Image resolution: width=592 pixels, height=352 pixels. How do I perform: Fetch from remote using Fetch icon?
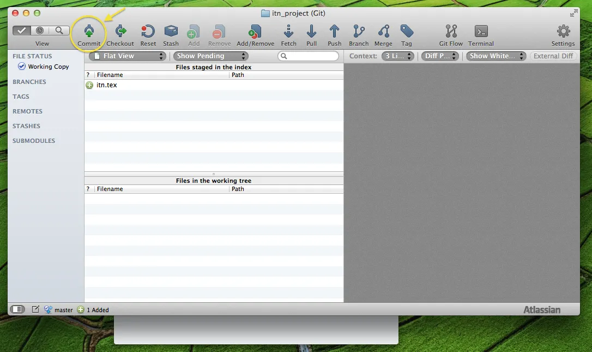pyautogui.click(x=288, y=32)
